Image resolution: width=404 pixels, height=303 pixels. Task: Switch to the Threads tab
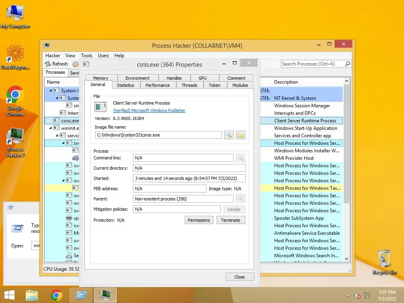point(189,85)
